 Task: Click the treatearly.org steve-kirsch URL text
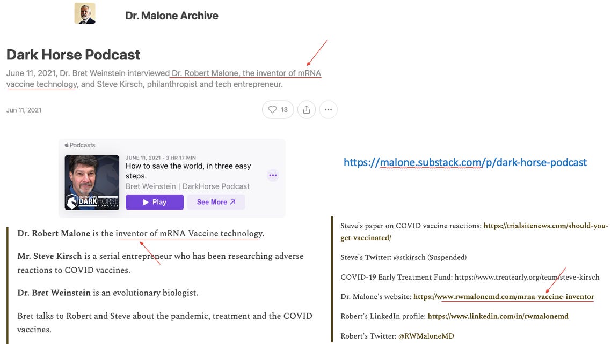click(527, 277)
